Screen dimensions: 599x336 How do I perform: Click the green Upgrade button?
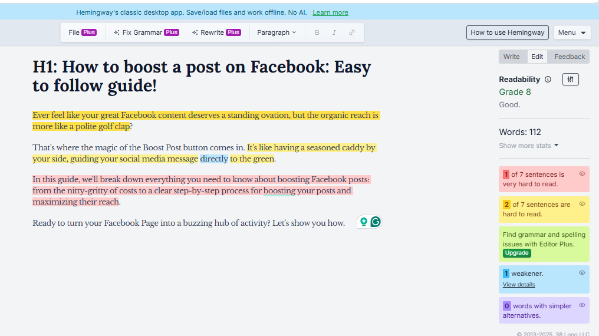coord(516,253)
